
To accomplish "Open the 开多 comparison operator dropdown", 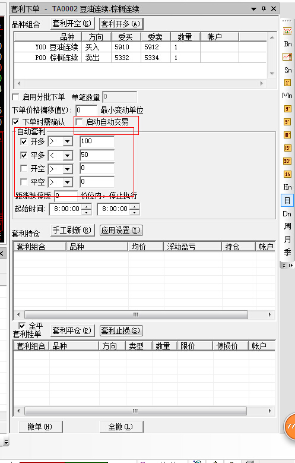I will pyautogui.click(x=68, y=141).
